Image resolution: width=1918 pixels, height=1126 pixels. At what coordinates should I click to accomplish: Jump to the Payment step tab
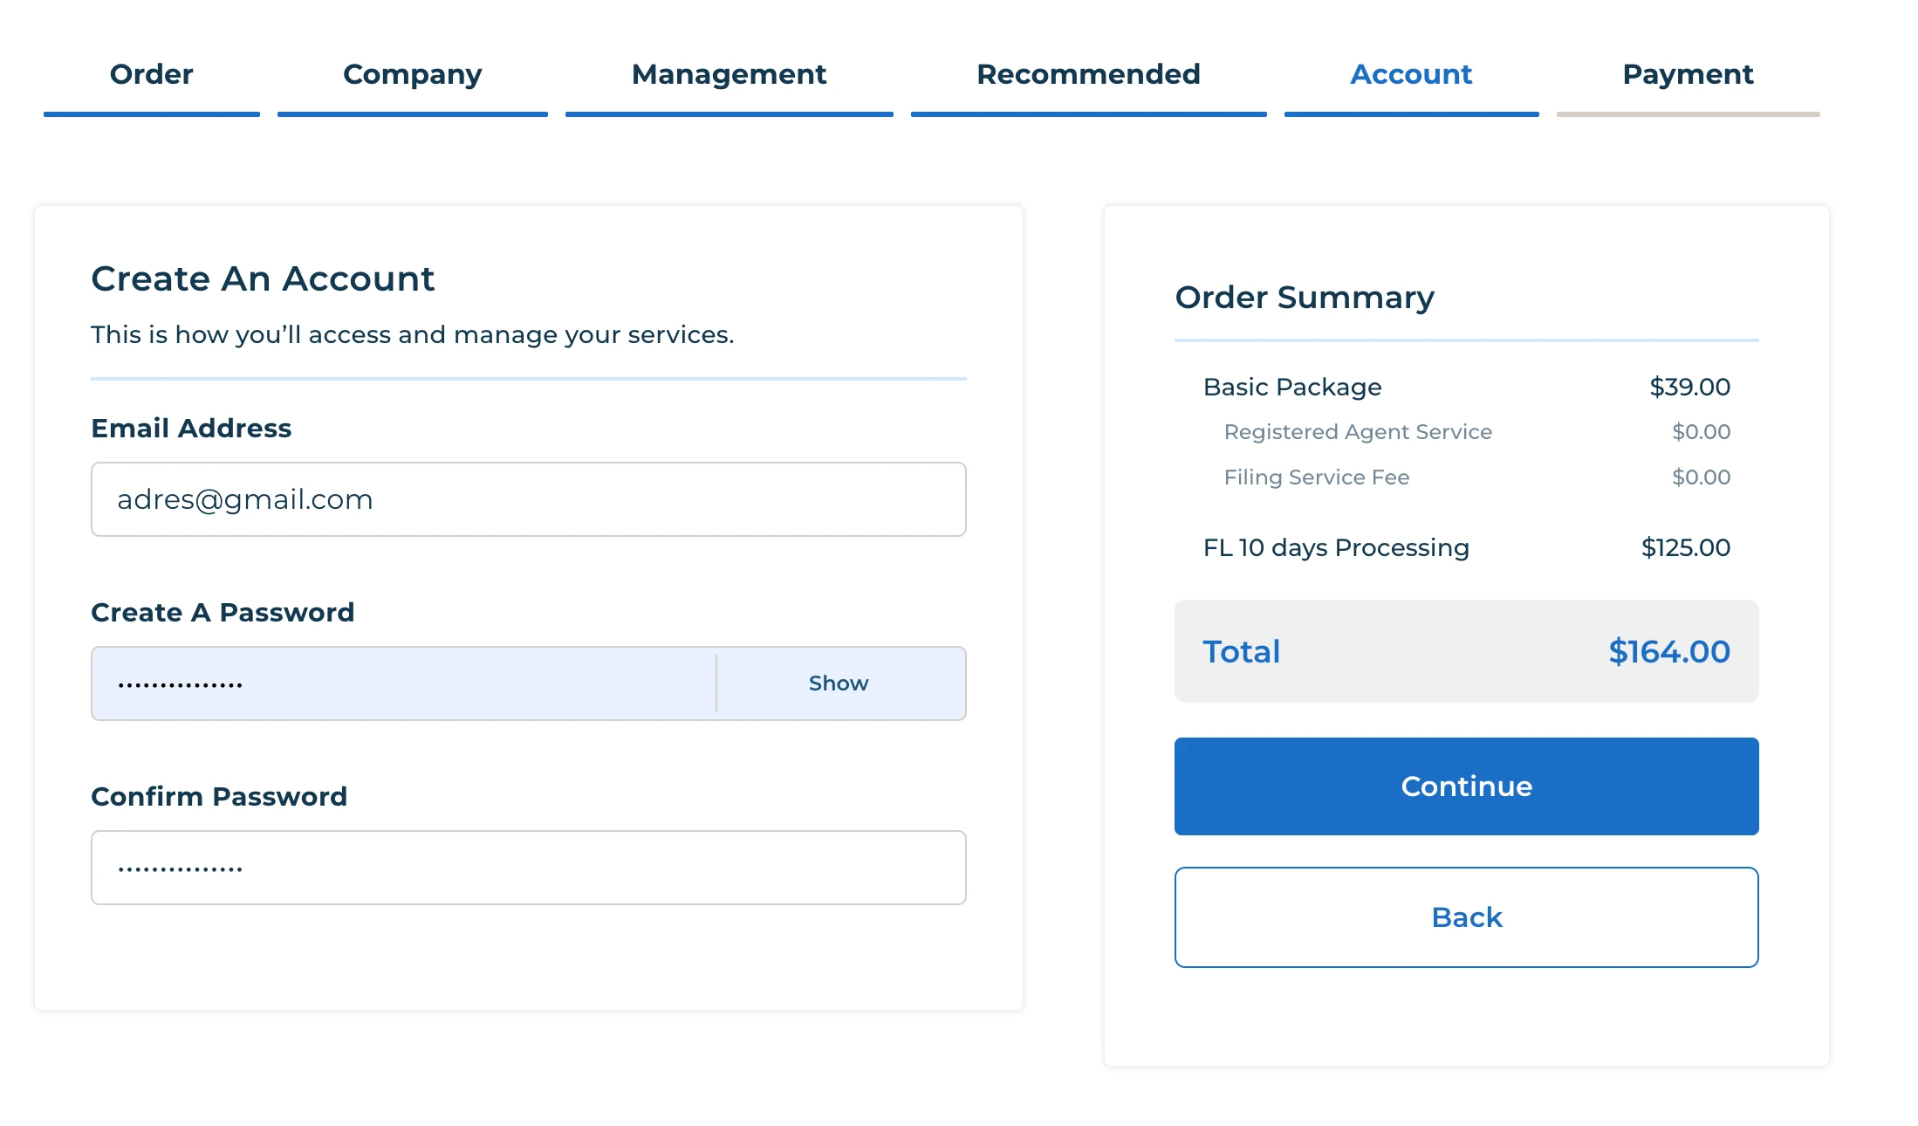(1688, 75)
